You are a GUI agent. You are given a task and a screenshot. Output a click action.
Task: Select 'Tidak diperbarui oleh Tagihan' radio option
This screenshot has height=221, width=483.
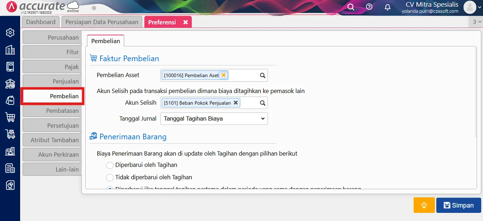[x=110, y=178]
